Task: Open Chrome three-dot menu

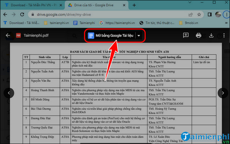Action: [227, 15]
